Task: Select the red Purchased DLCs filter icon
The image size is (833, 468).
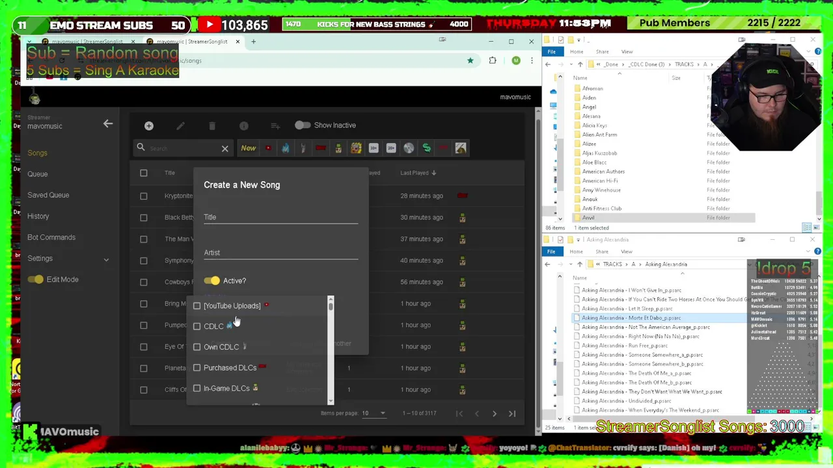Action: [x=320, y=148]
